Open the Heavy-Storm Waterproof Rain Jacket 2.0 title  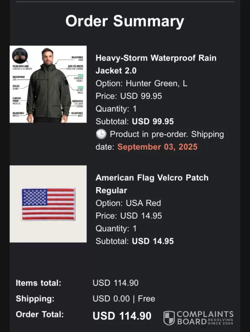[x=156, y=64]
